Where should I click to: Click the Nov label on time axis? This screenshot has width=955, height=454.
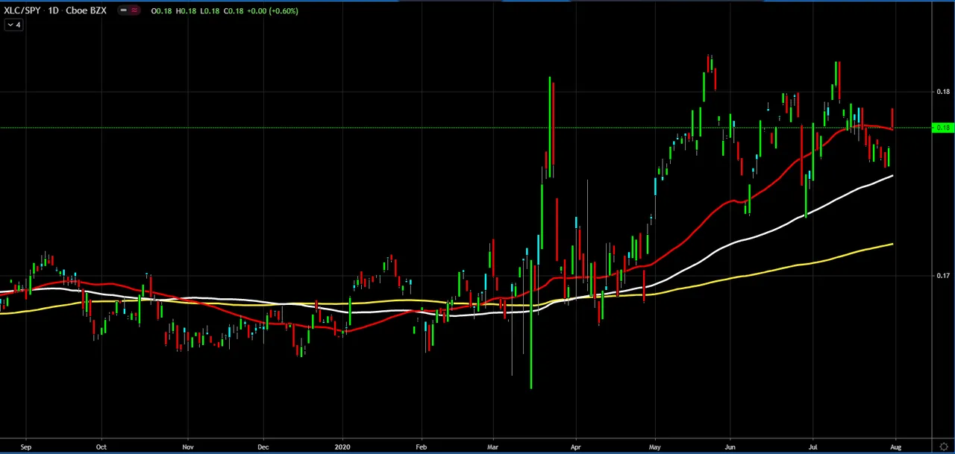click(x=188, y=447)
